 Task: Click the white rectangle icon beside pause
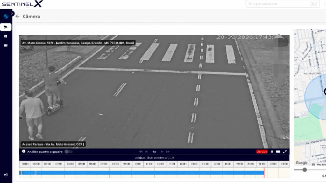click(x=278, y=152)
